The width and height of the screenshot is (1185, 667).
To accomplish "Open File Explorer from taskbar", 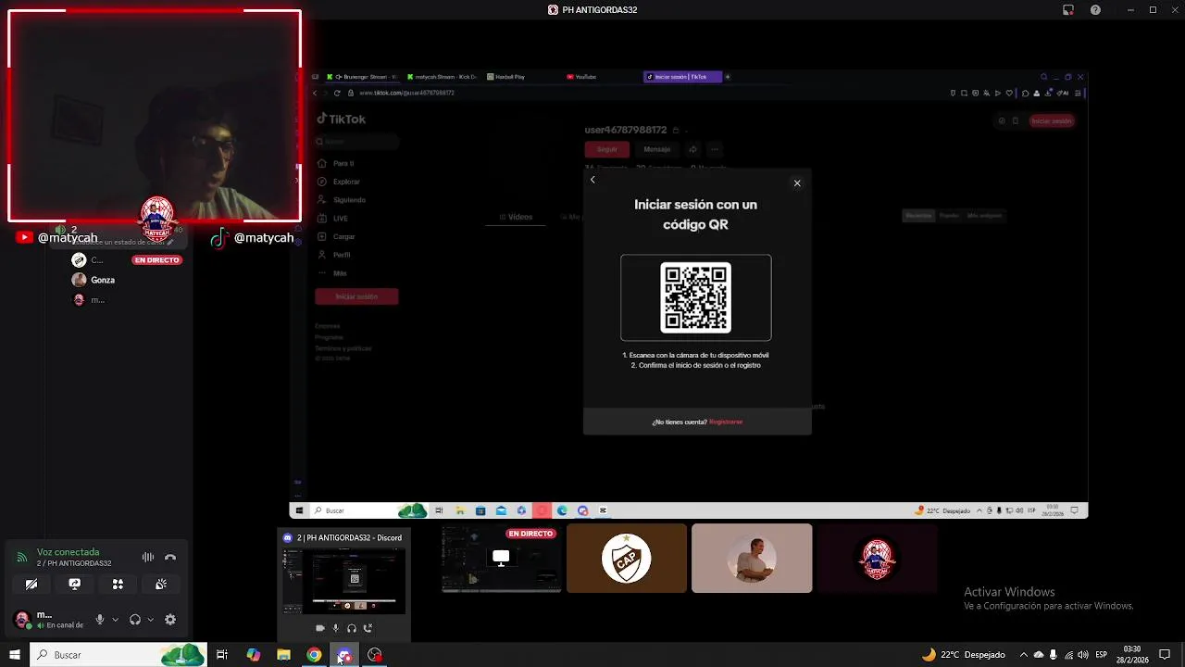I will (x=283, y=655).
